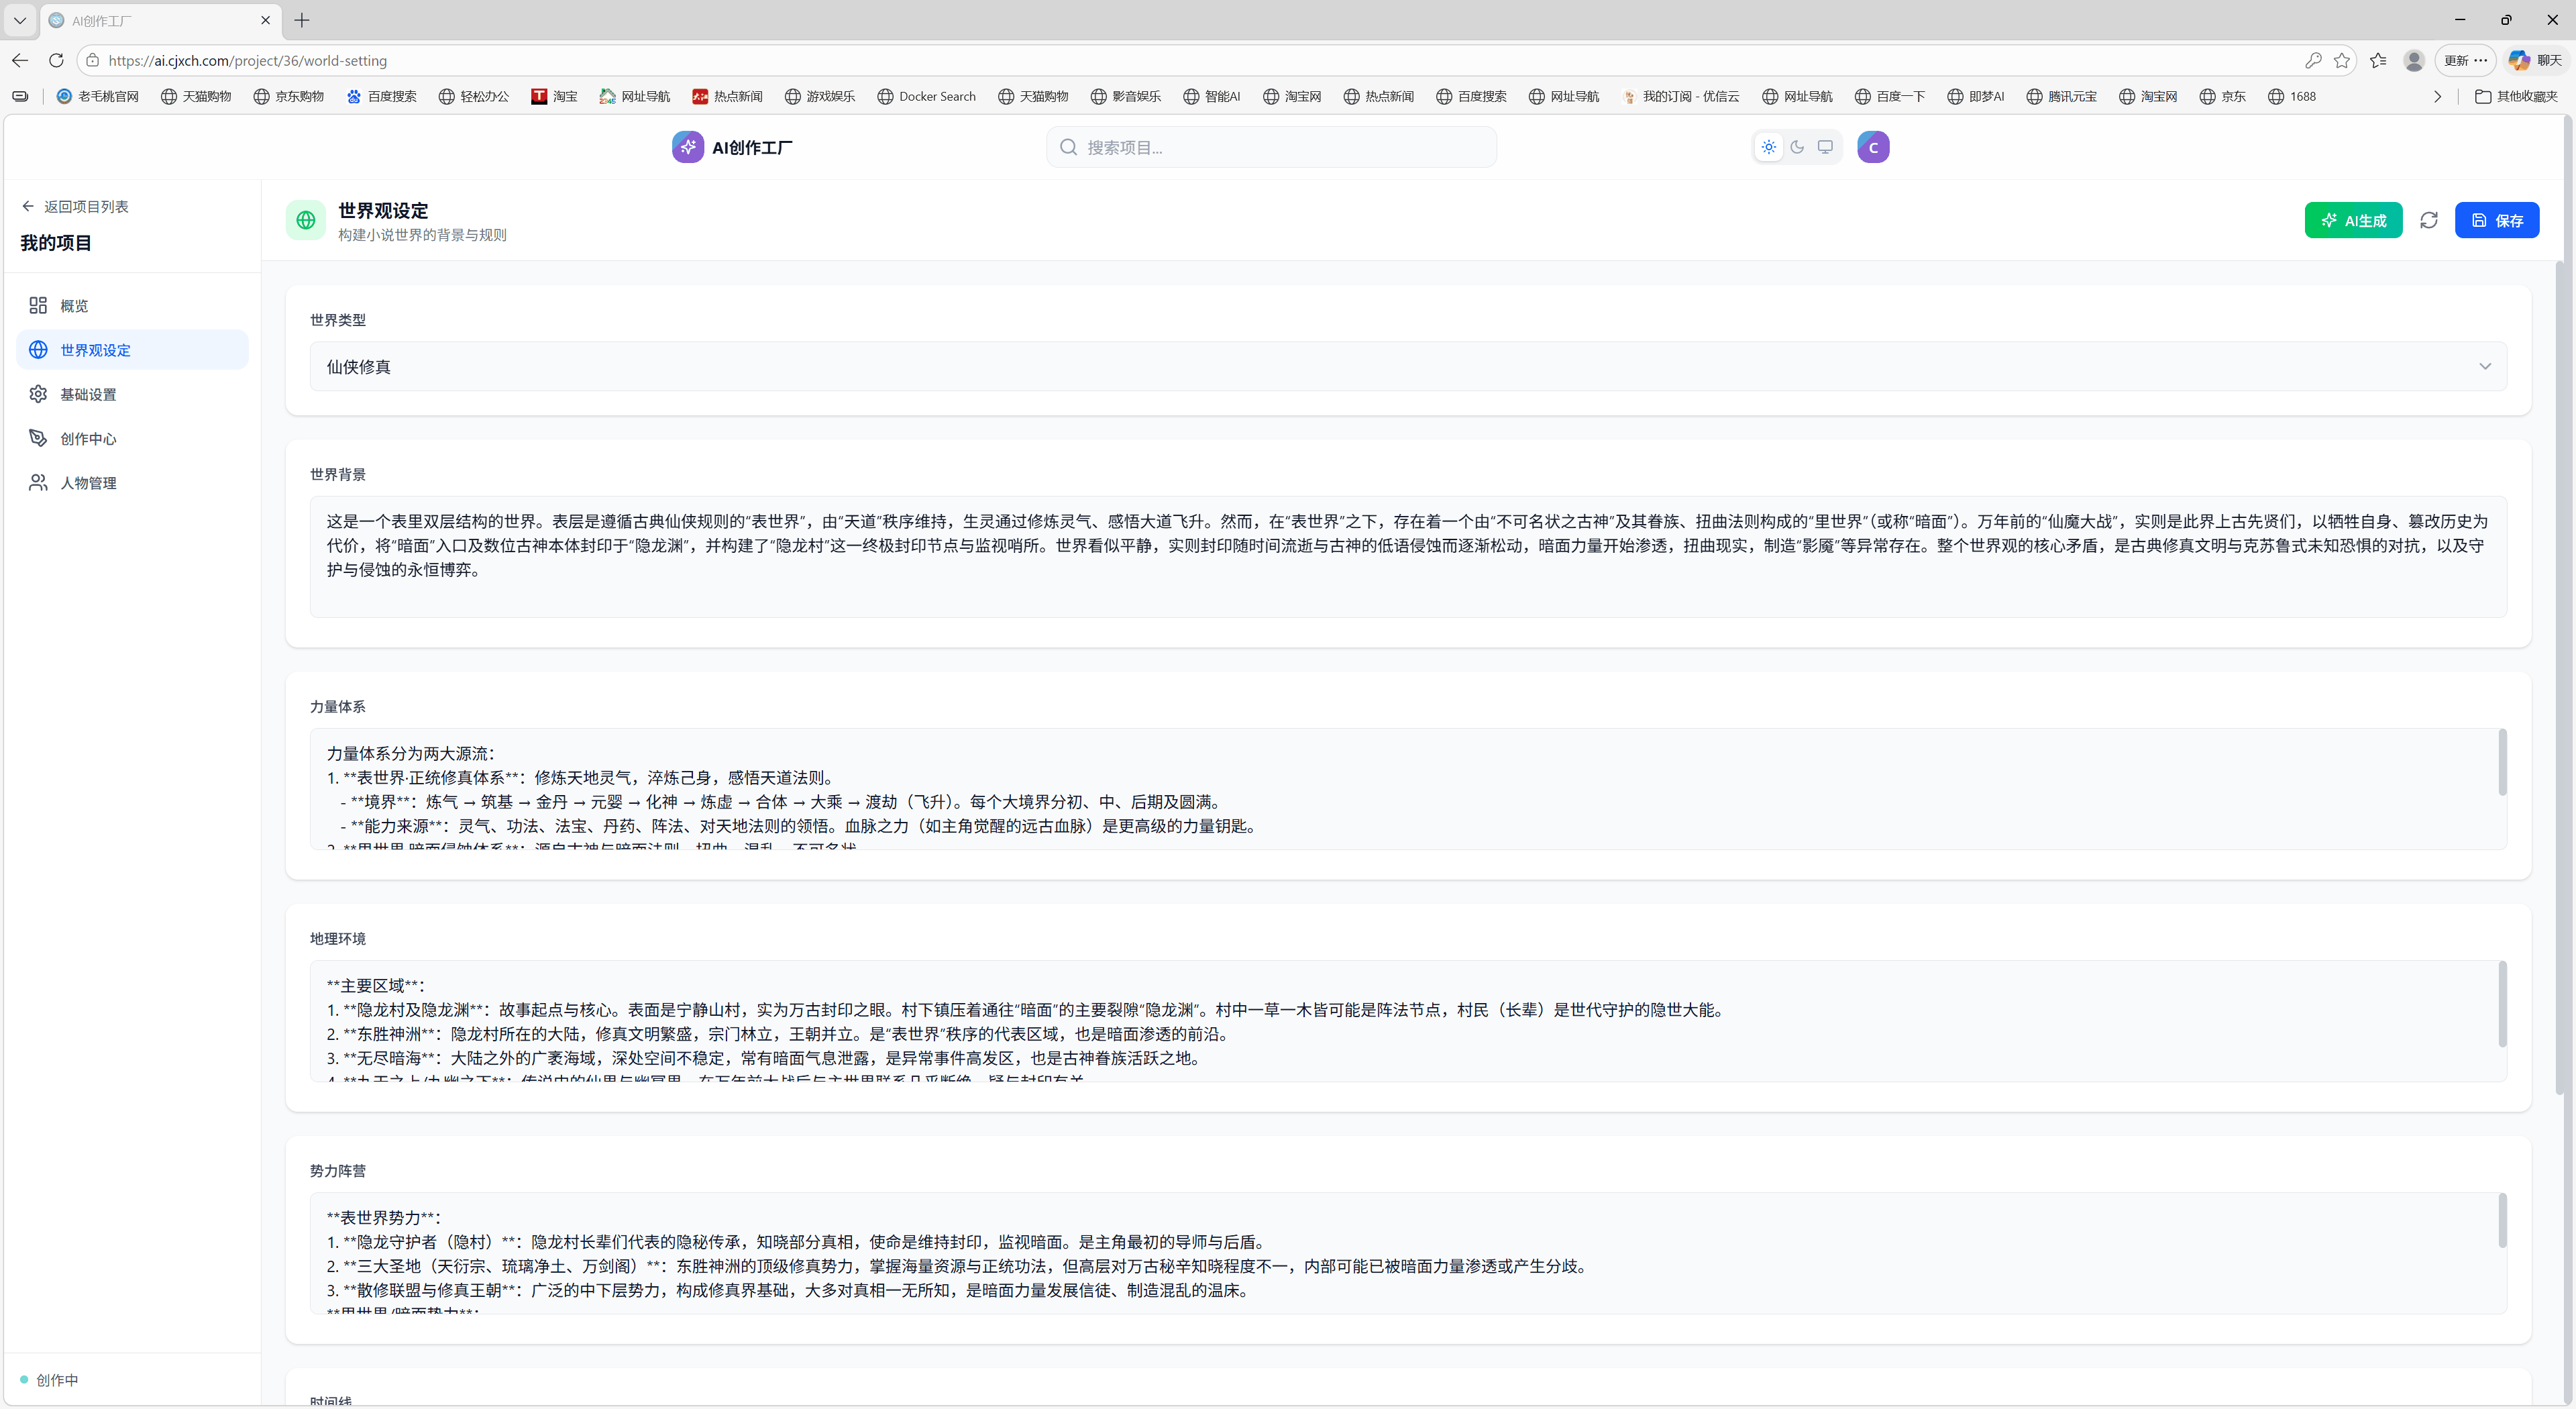
Task: Switch to dark theme moon icon
Action: point(1797,147)
